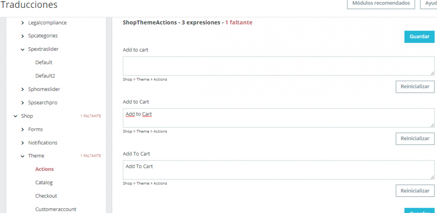Viewport: 437px width, 213px height.
Task: Open the Checkout translation section
Action: (46, 196)
